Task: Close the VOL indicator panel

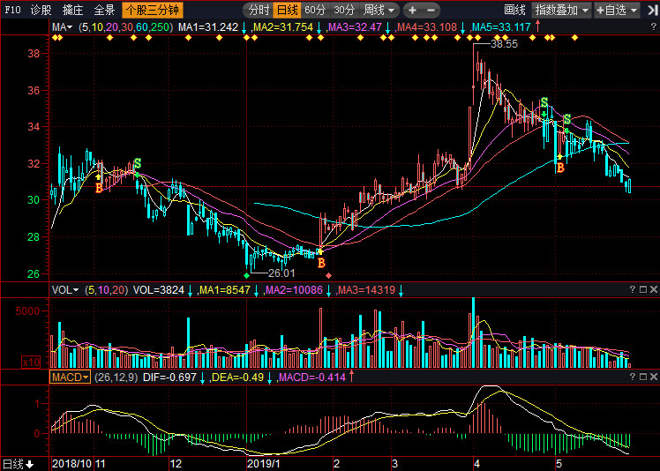Action: (653, 289)
